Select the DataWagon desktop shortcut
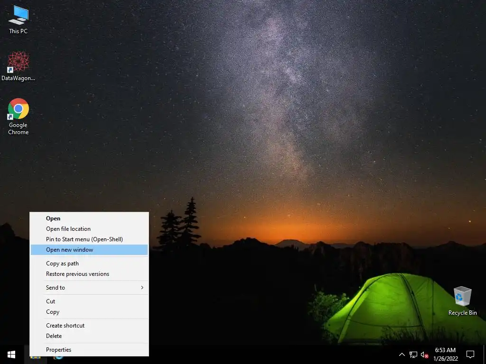486x364 pixels. 19,66
